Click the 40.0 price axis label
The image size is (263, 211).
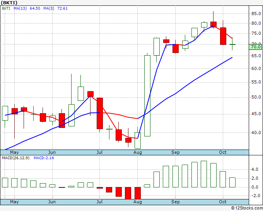coord(256,133)
